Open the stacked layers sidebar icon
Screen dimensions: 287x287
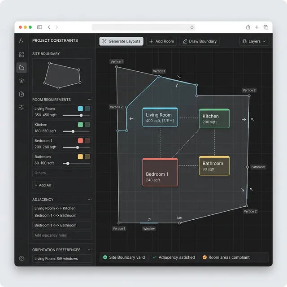[22, 81]
